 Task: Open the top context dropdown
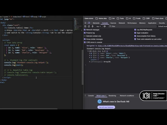point(99,26)
